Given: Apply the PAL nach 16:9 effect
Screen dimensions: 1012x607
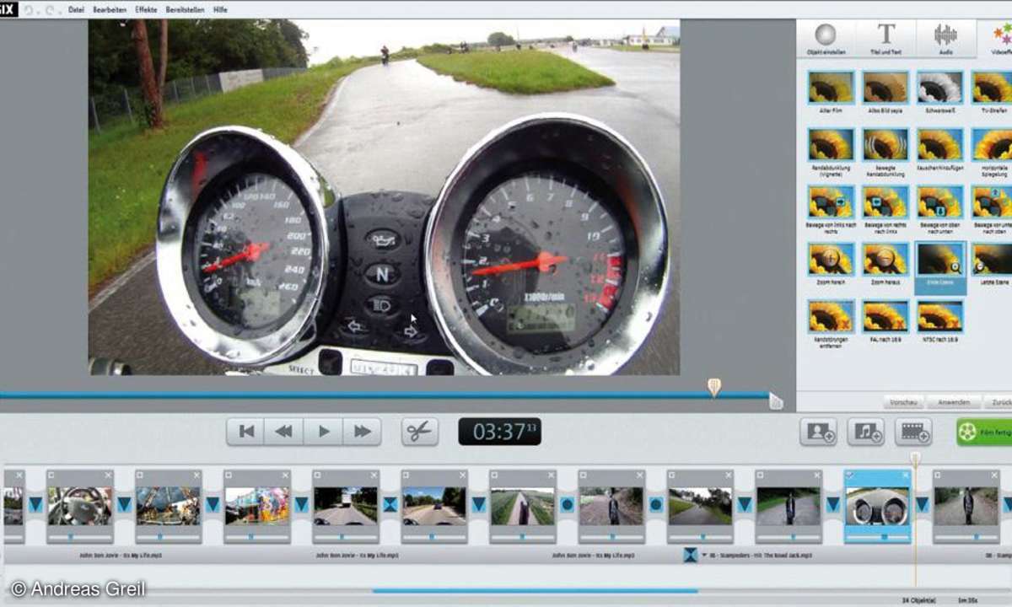Looking at the screenshot, I should (885, 317).
